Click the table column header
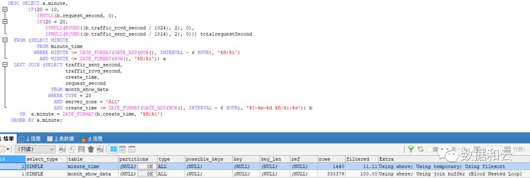 click(x=93, y=159)
